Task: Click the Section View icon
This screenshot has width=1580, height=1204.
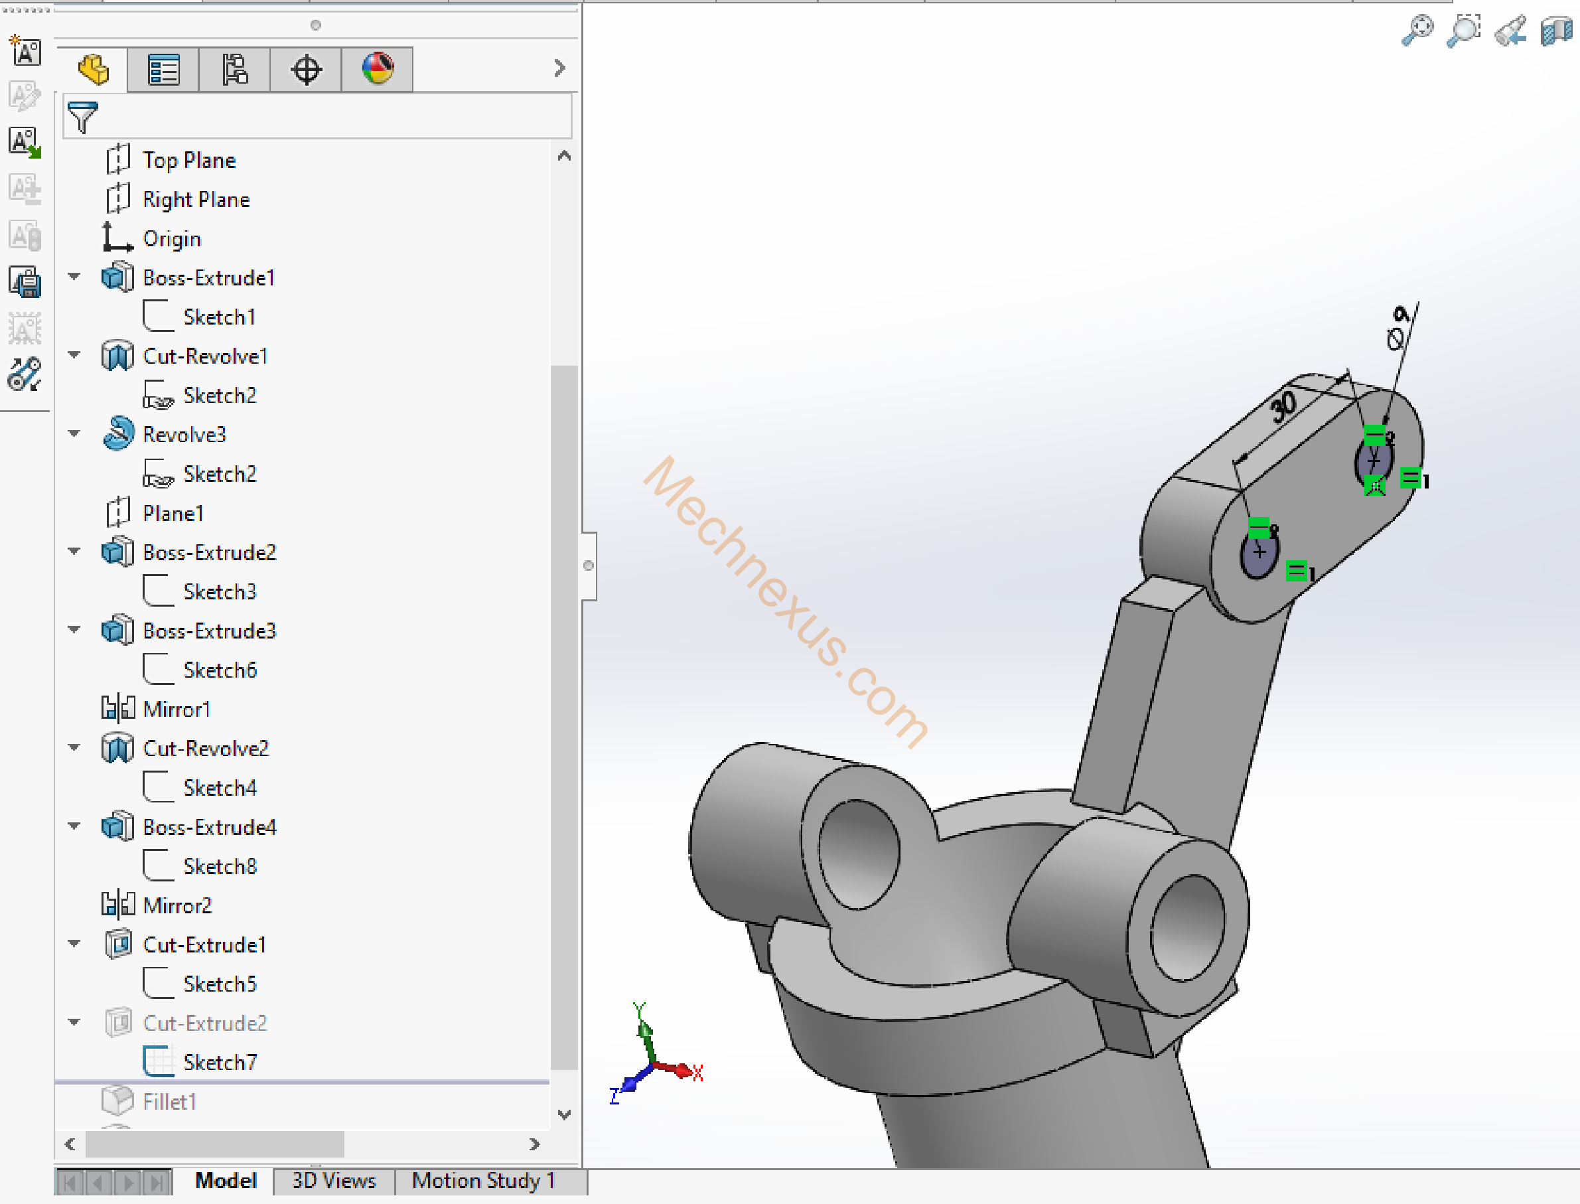Action: pos(1556,31)
